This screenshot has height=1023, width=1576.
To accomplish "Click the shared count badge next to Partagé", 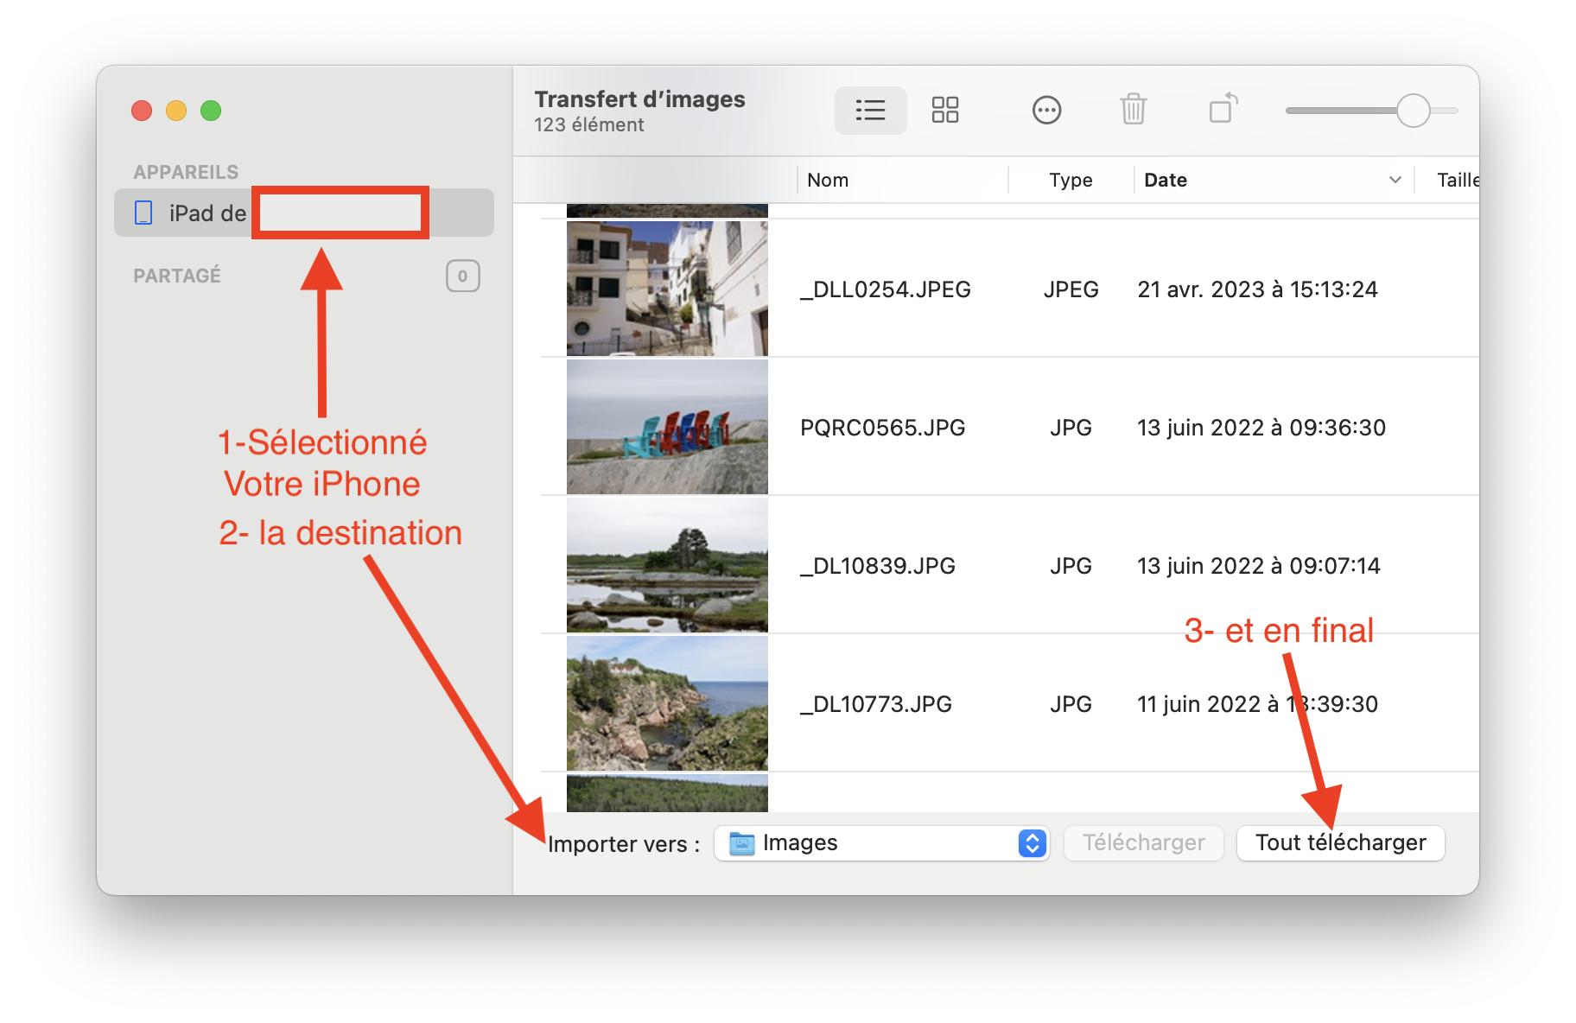I will [462, 276].
